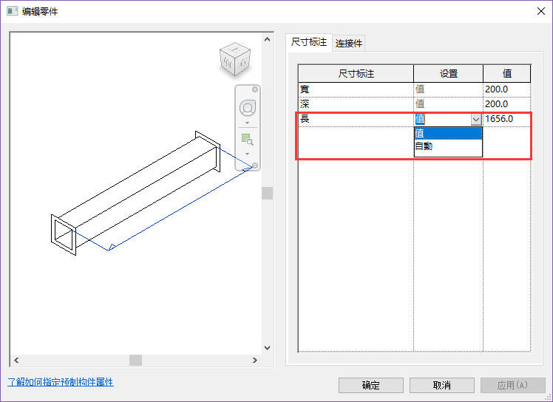Image resolution: width=553 pixels, height=402 pixels.
Task: Click the horizontal scrollbar thumb of preview
Action: (135, 360)
